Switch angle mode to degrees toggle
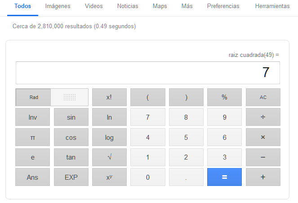Viewport: 298px width, 203px height. click(69, 97)
